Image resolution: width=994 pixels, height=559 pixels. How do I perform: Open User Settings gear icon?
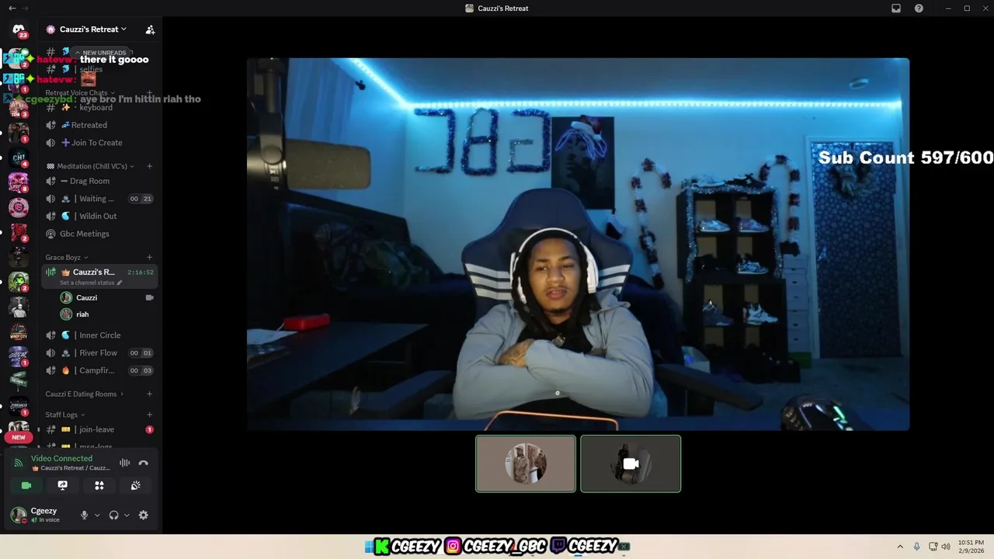pos(144,515)
